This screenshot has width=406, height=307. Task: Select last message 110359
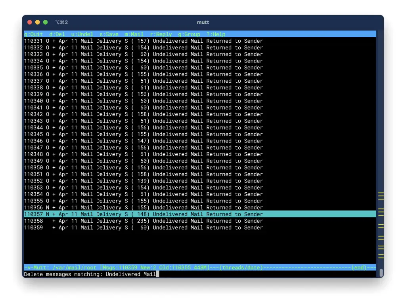143,227
